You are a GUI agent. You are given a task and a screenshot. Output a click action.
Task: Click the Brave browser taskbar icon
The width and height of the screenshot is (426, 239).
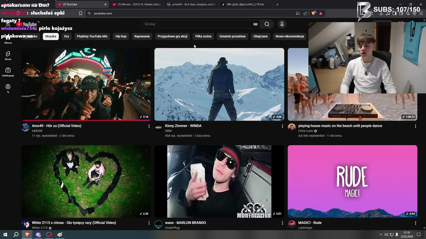[x=27, y=235]
